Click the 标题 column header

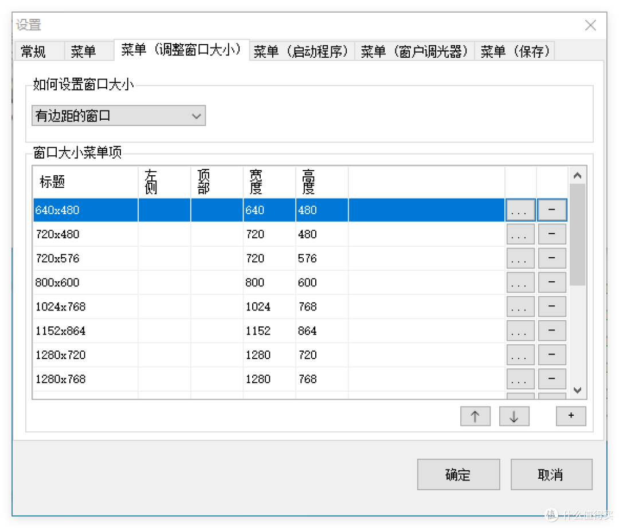click(85, 182)
